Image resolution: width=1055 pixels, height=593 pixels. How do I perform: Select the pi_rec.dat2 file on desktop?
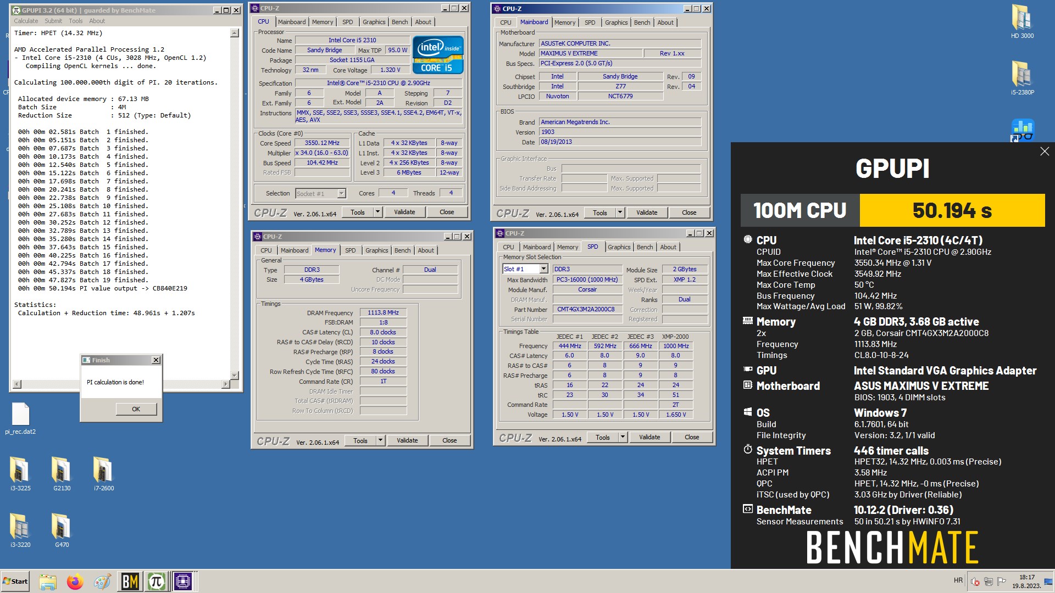point(20,418)
